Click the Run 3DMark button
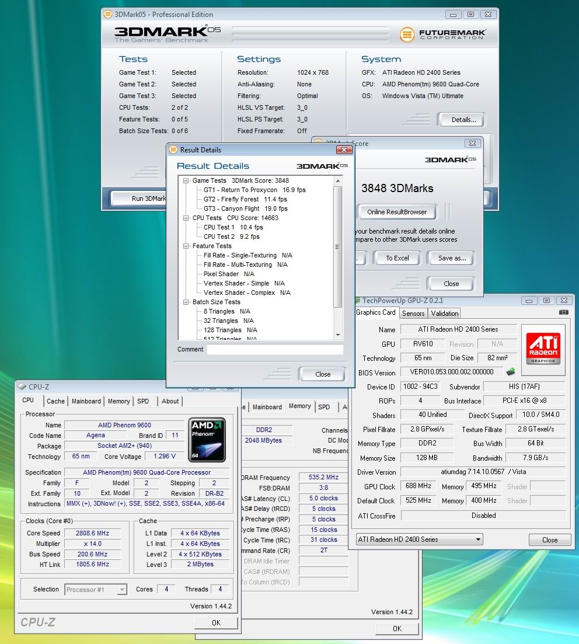Screen dimensions: 579x644 click(x=139, y=199)
